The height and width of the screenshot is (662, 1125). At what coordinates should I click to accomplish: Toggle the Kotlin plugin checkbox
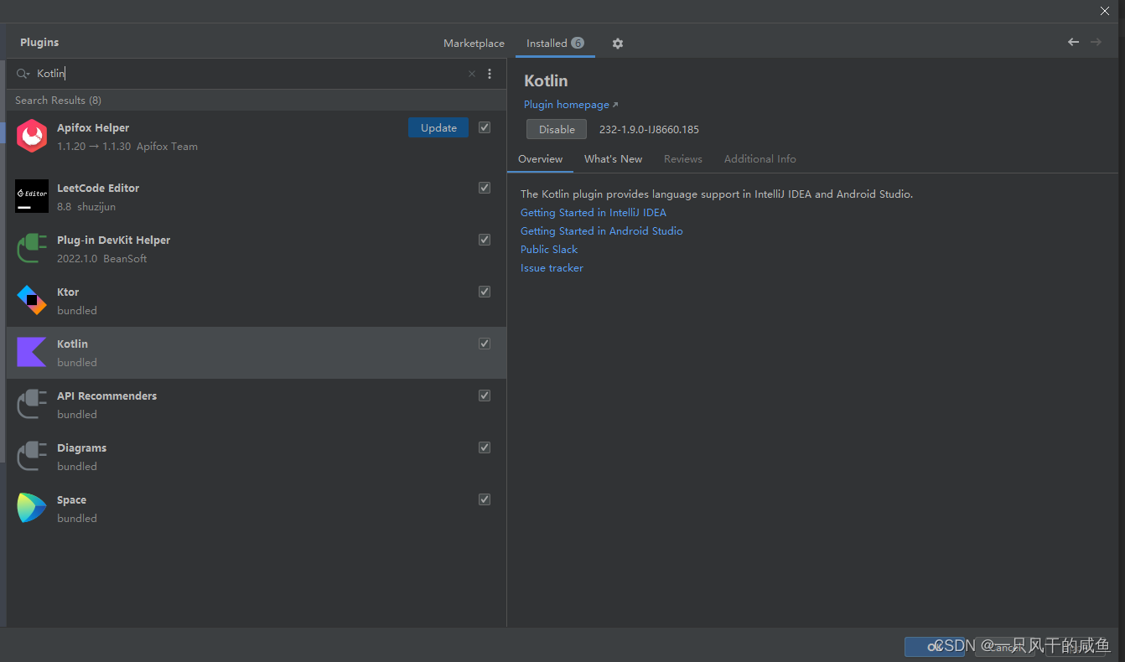pyautogui.click(x=485, y=344)
